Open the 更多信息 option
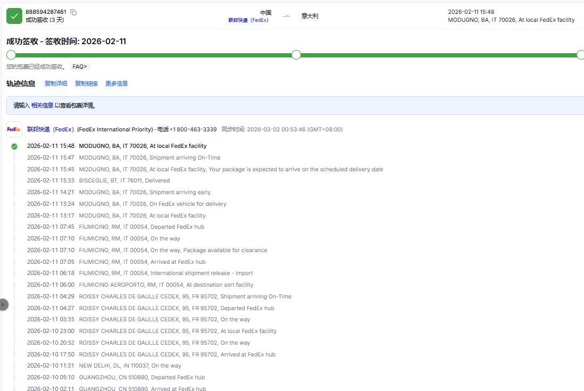The width and height of the screenshot is (584, 391). tap(116, 84)
